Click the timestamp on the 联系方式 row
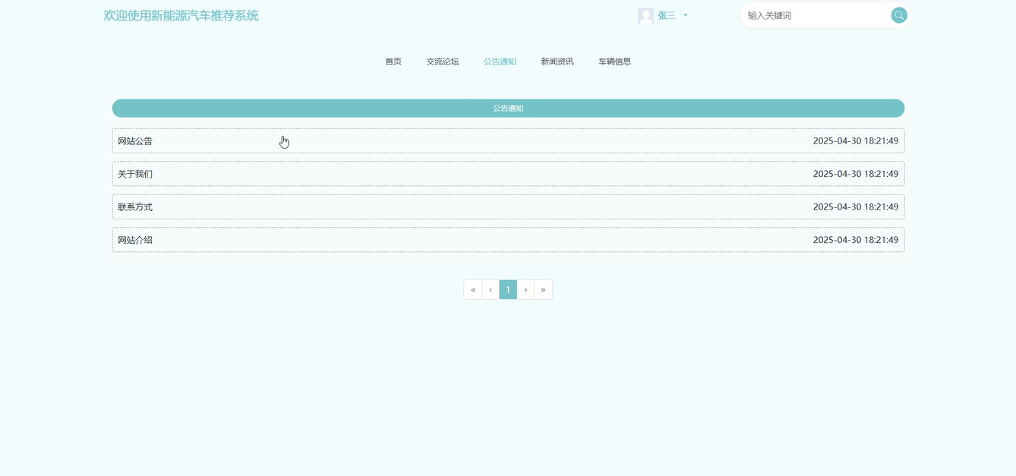Screen dimensions: 1016x476 856,206
